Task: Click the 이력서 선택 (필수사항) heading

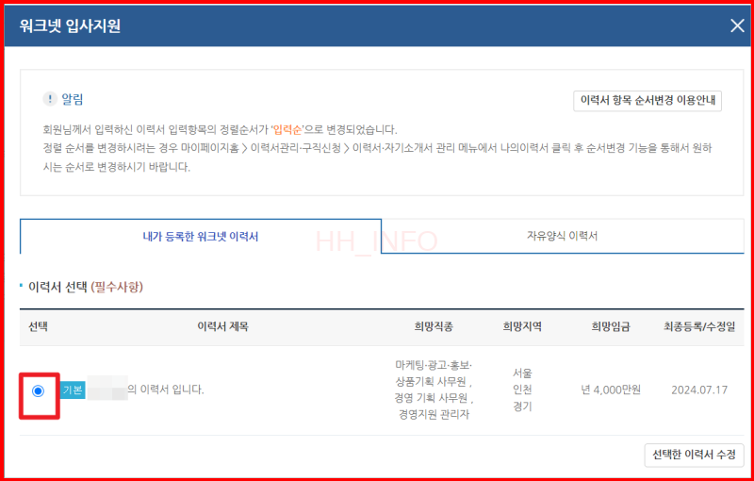Action: (x=86, y=287)
